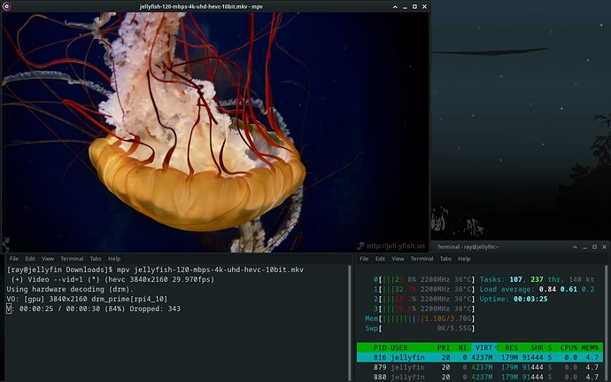Open the File menu in the left terminal
The width and height of the screenshot is (611, 382).
click(14, 259)
